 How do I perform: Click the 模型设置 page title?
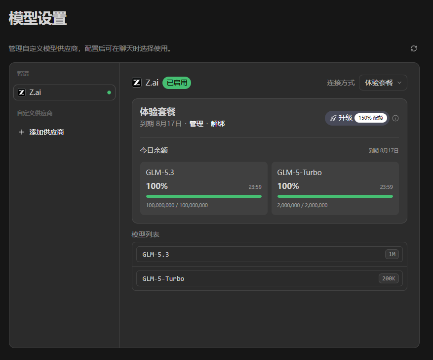click(x=38, y=18)
